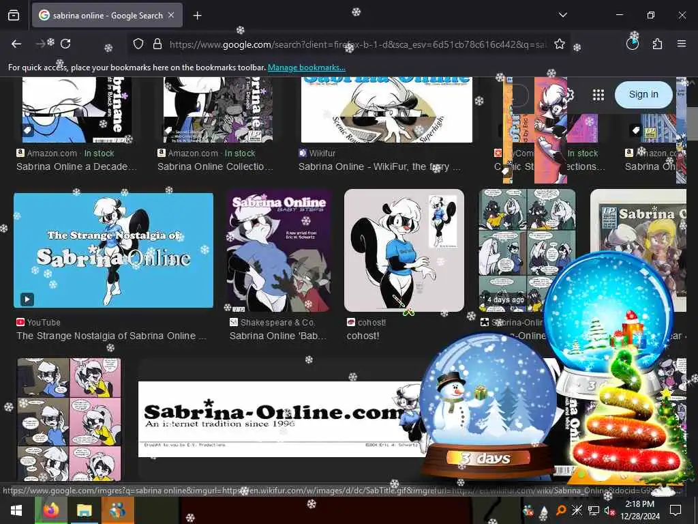The height and width of the screenshot is (524, 698).
Task: Open the muted volume tray icon
Action: pyautogui.click(x=609, y=510)
